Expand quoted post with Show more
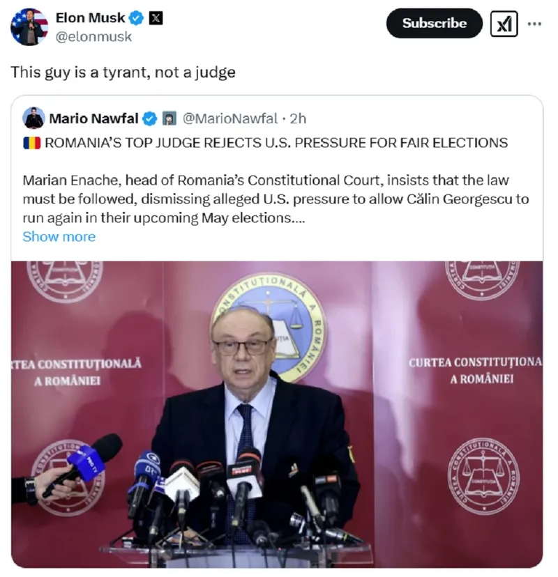The image size is (558, 577). (59, 237)
